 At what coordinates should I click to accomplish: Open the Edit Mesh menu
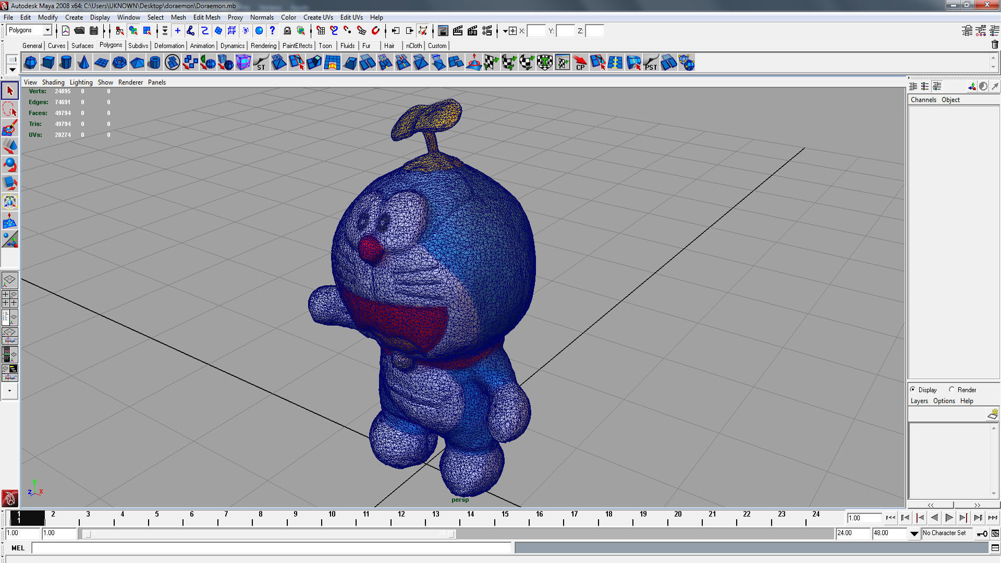pyautogui.click(x=206, y=17)
